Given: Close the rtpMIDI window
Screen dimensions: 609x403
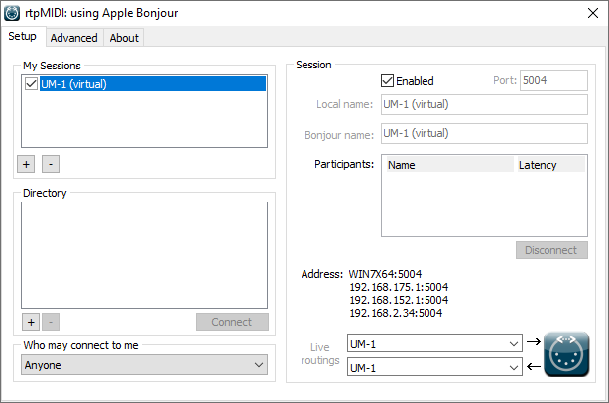Looking at the screenshot, I should coord(593,13).
